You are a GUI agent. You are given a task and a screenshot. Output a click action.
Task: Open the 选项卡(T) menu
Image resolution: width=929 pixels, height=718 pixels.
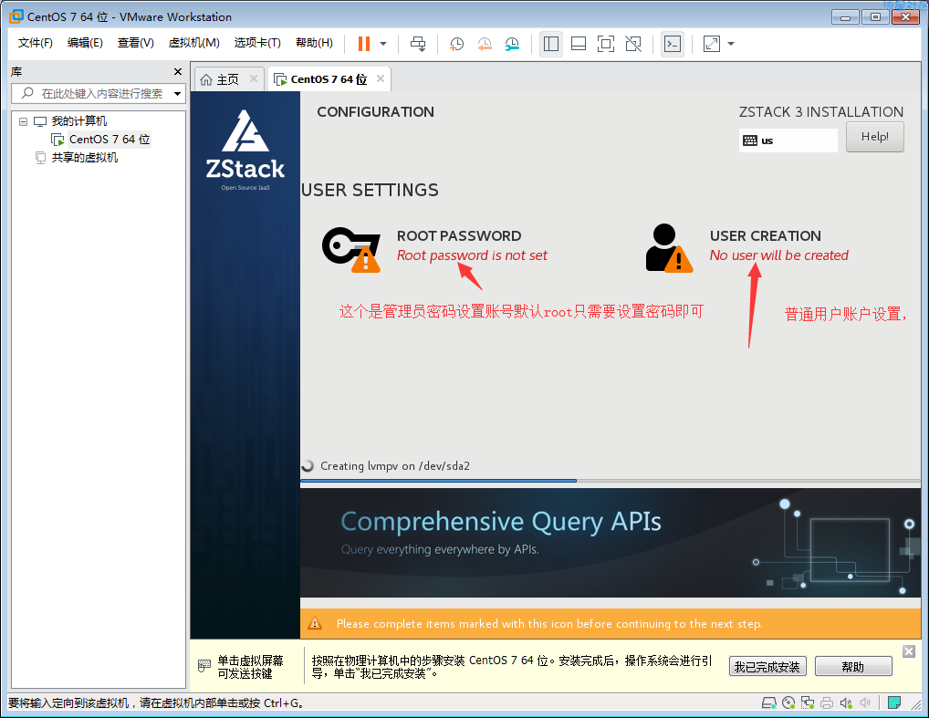pyautogui.click(x=257, y=43)
